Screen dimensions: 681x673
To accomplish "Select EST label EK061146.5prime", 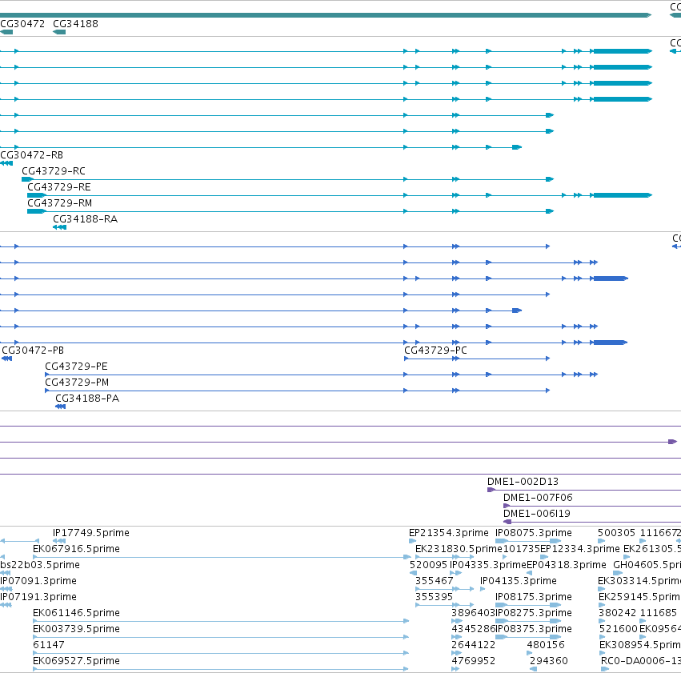I will 77,613.
